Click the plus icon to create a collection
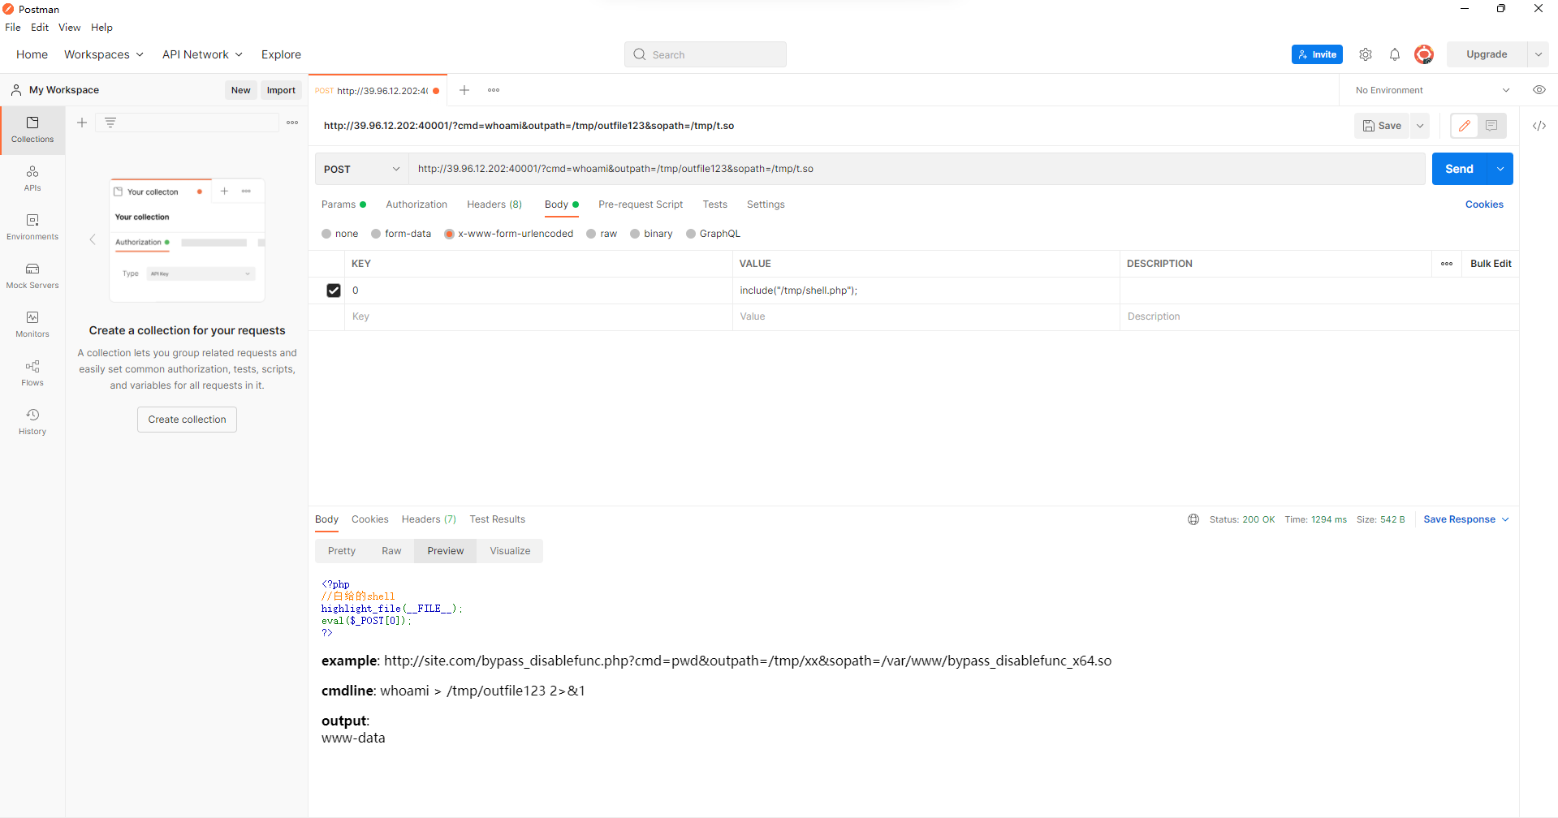Image resolution: width=1558 pixels, height=818 pixels. pos(82,123)
